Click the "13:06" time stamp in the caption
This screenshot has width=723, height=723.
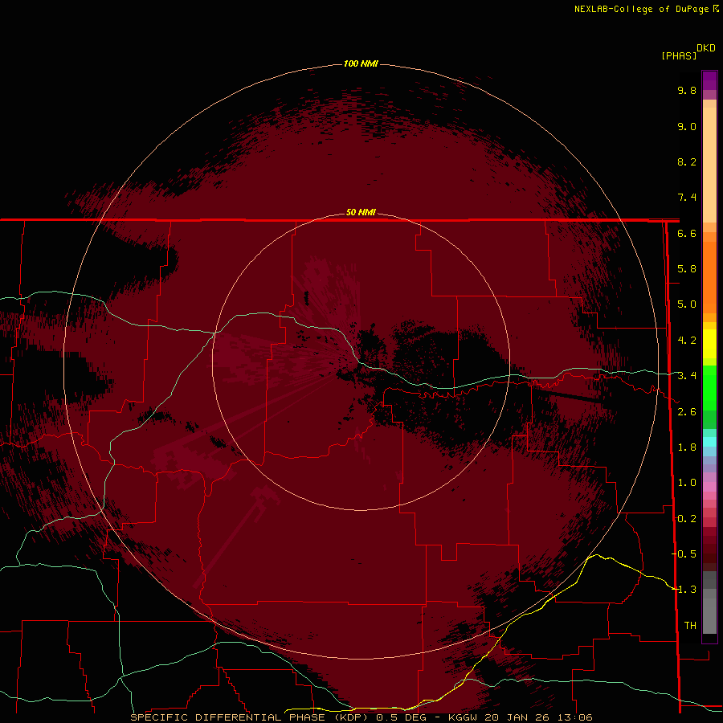tap(574, 717)
